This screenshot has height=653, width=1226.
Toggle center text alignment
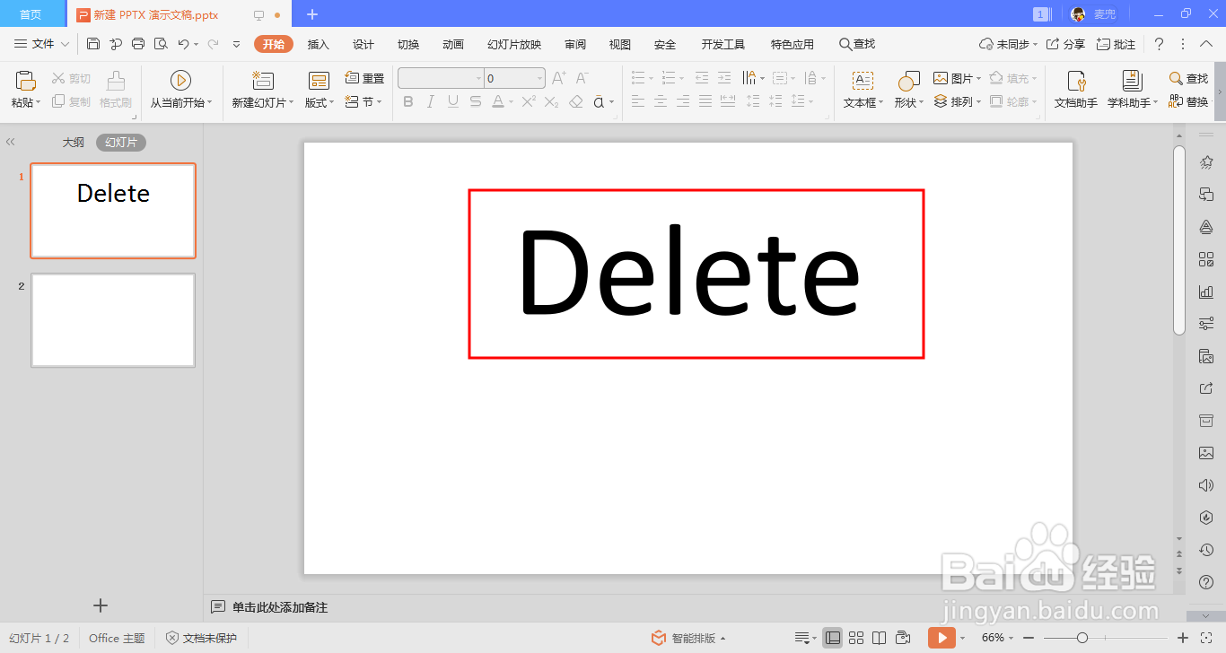pos(661,101)
